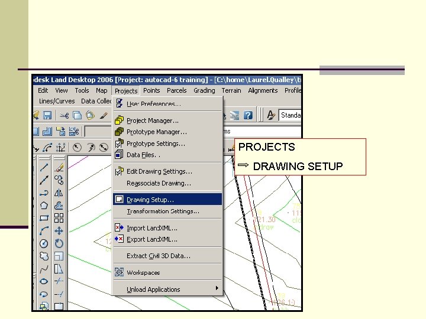Select the Line draw tool
Viewport: 426px width, 319px height.
44,167
